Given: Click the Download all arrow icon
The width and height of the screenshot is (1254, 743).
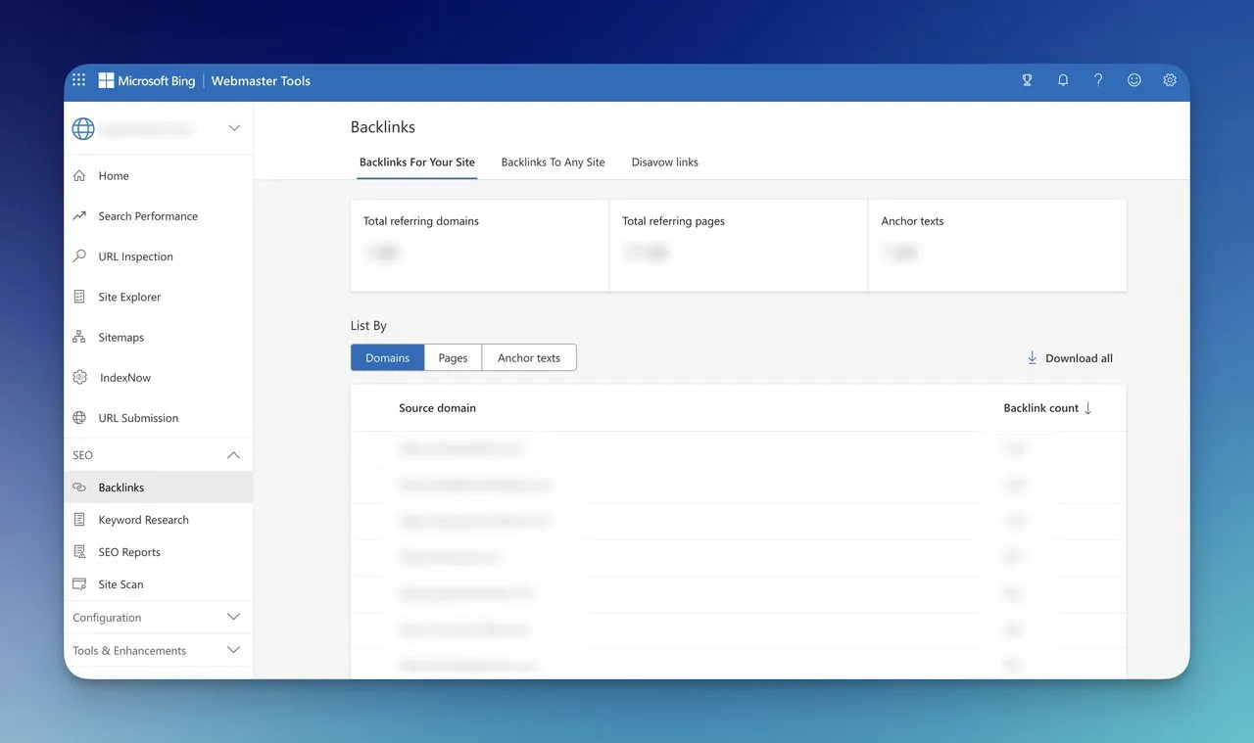Looking at the screenshot, I should pos(1032,358).
